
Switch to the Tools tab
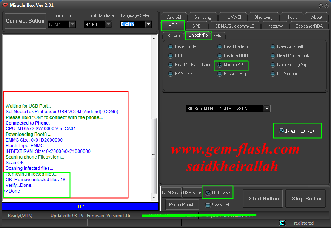tap(292, 17)
